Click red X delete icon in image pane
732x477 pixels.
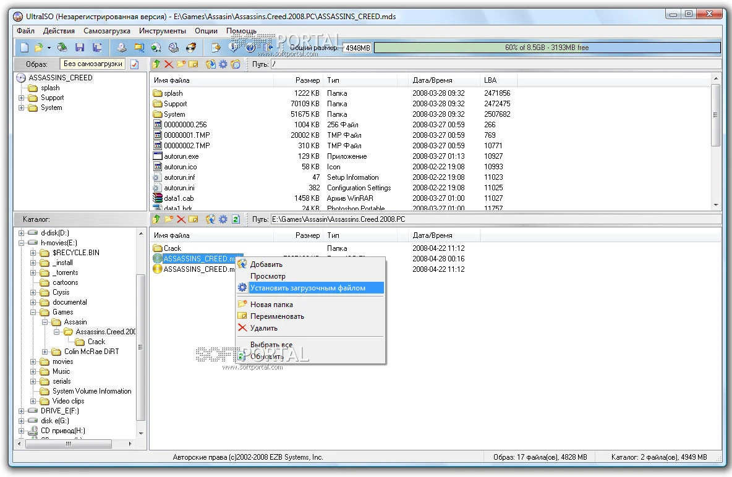pyautogui.click(x=168, y=64)
